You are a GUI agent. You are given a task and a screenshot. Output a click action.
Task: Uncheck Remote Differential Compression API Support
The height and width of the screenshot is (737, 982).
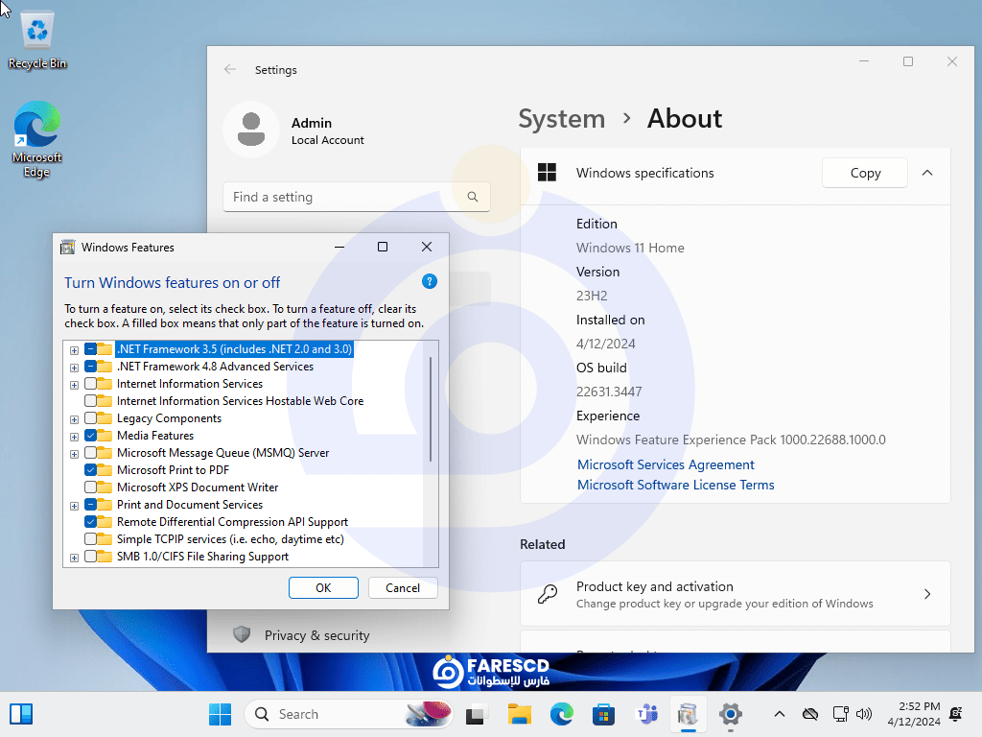[91, 521]
